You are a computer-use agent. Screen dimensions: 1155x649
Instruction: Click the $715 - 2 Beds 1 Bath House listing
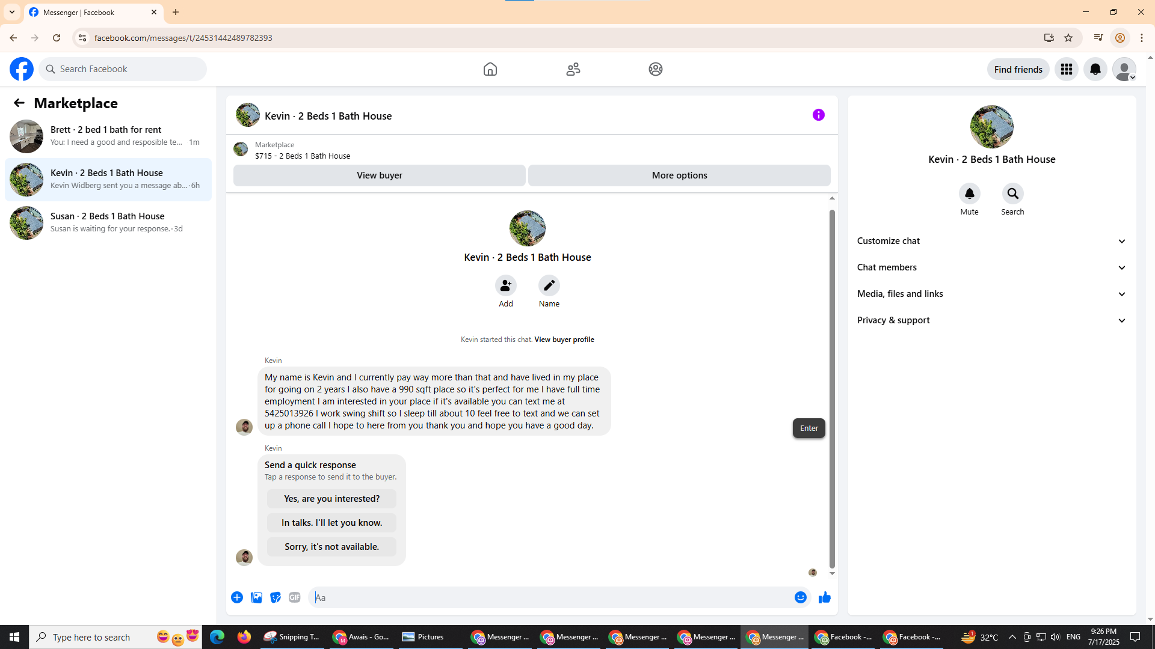pyautogui.click(x=302, y=156)
